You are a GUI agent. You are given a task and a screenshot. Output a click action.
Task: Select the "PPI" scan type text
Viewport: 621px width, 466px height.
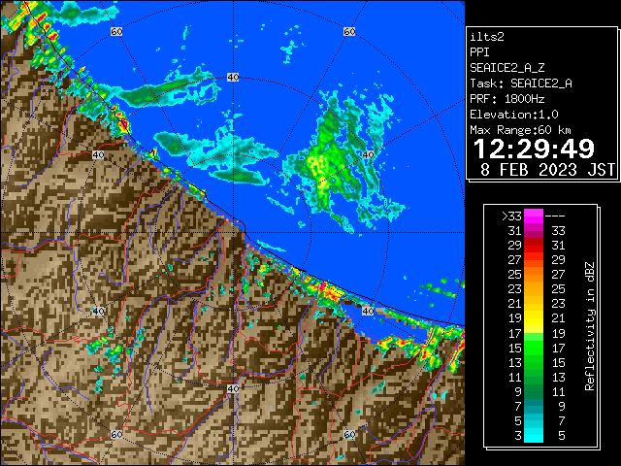point(479,52)
